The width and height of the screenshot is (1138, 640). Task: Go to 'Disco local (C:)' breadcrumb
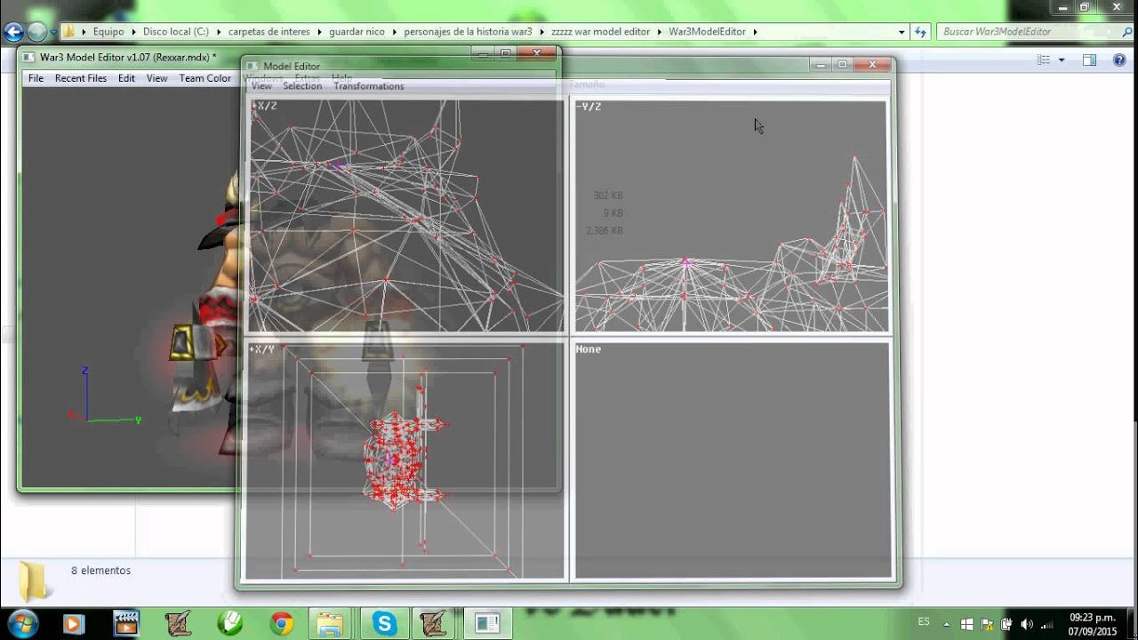[x=176, y=32]
